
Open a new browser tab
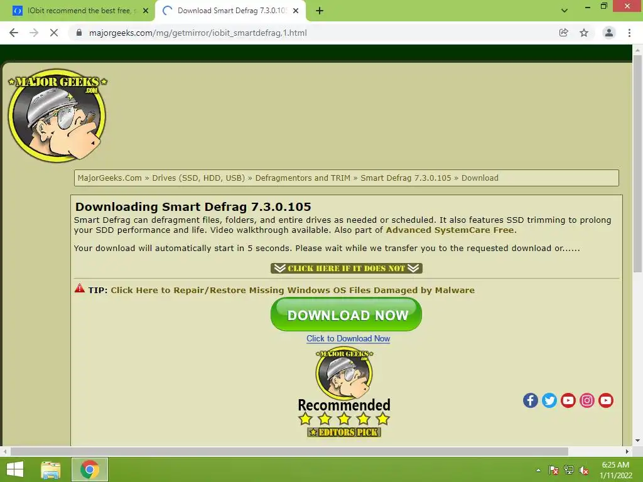coord(320,11)
